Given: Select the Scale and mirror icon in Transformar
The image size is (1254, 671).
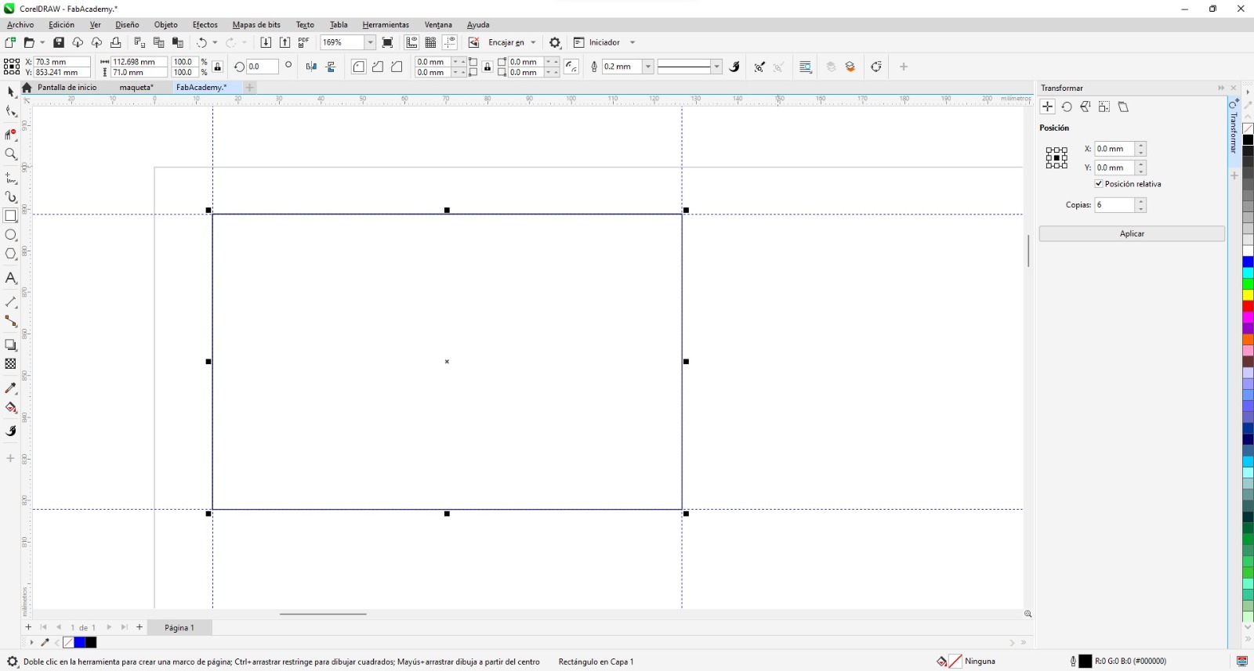Looking at the screenshot, I should [1085, 106].
